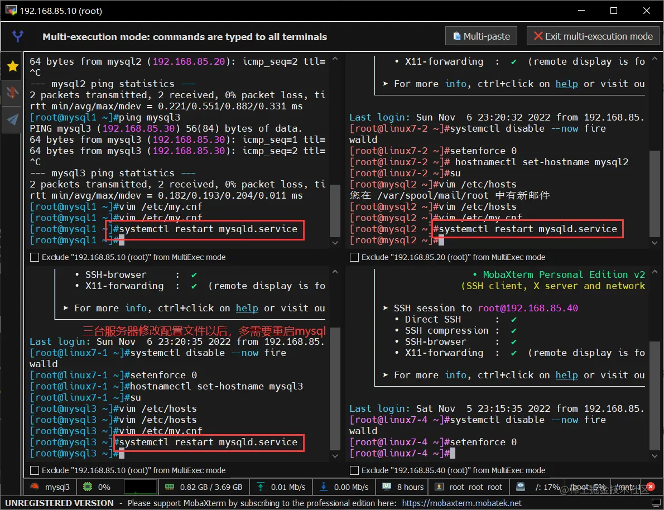Click the help link in the mysql3 terminal
This screenshot has height=510, width=664.
247,308
